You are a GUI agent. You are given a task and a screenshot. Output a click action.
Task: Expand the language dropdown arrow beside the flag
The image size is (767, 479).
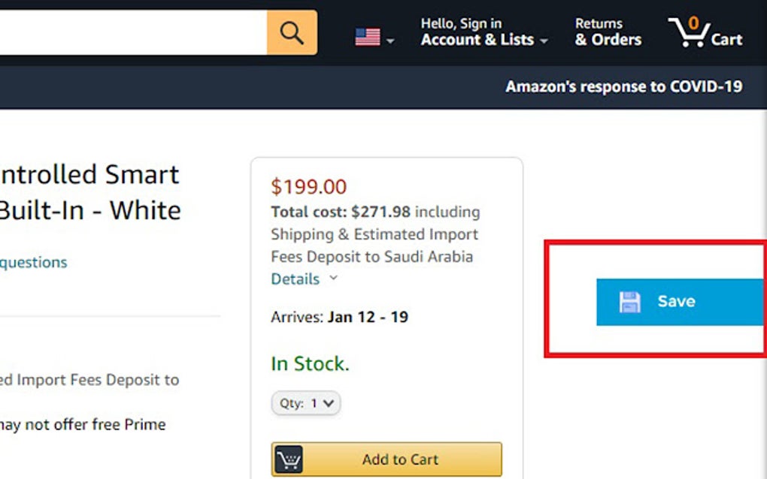pos(390,41)
